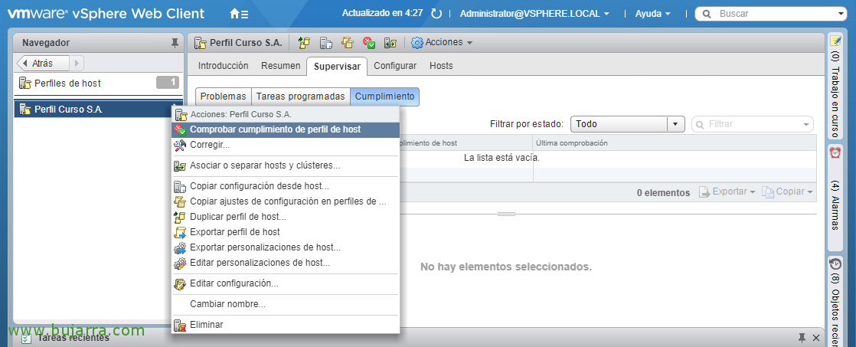
Task: Open the Cumplimiento sub-tab
Action: pyautogui.click(x=385, y=97)
